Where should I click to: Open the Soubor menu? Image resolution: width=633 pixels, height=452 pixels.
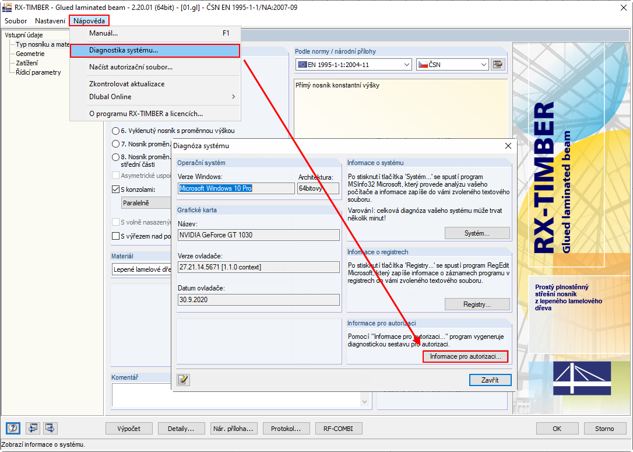click(x=16, y=20)
